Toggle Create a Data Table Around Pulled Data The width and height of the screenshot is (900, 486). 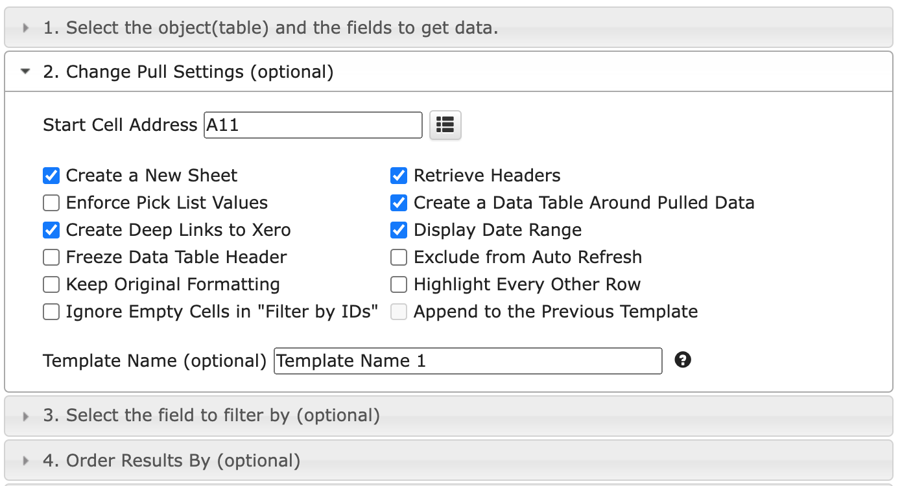click(x=399, y=203)
